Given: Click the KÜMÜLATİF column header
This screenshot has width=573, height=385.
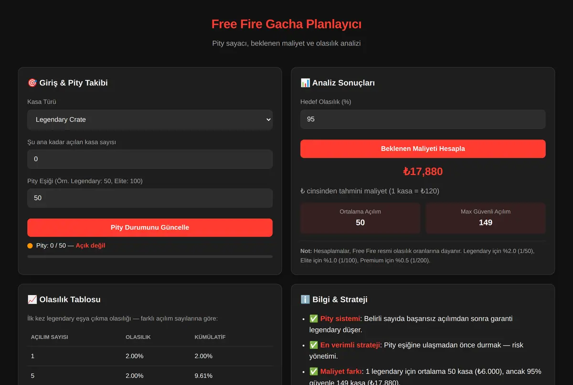Looking at the screenshot, I should [x=210, y=337].
